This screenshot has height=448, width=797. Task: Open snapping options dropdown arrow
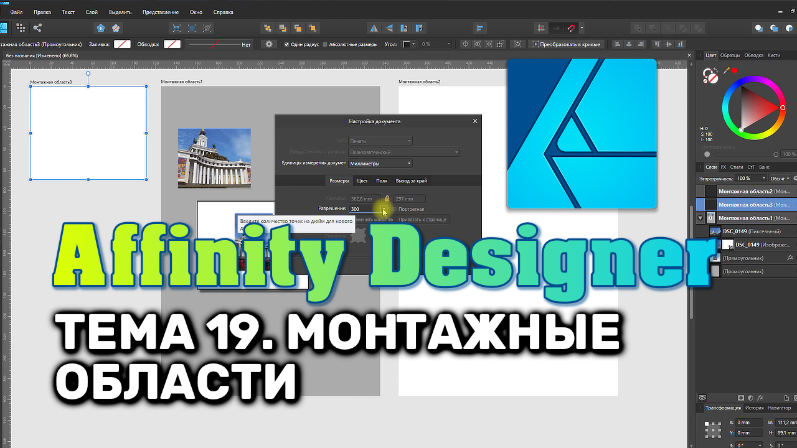[582, 28]
